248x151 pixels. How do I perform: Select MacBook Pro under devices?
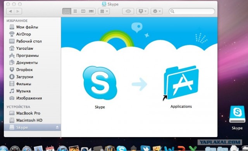32,113
